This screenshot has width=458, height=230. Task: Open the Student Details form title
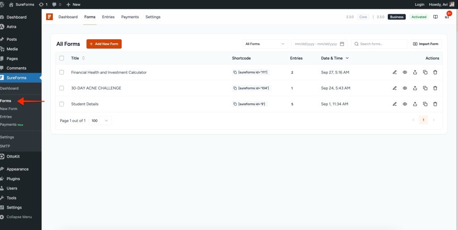85,104
